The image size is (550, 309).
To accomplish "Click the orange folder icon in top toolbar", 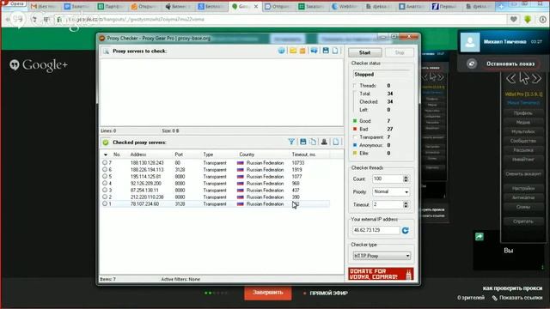I will pyautogui.click(x=302, y=51).
